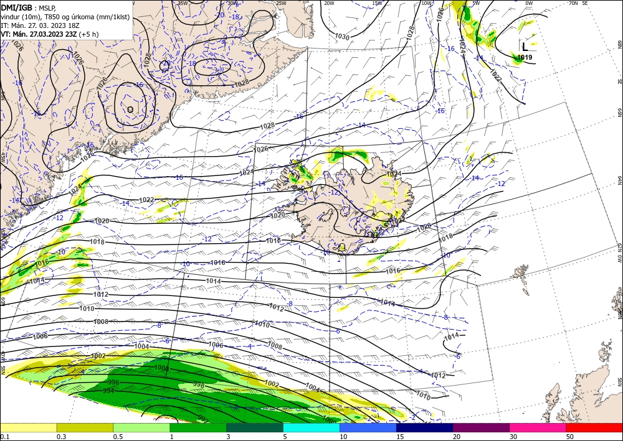Click the "994" isobar label
Viewport: 623px width, 441px height.
(108, 391)
